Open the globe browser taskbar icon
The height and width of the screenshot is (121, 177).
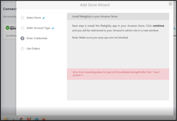tap(37, 119)
